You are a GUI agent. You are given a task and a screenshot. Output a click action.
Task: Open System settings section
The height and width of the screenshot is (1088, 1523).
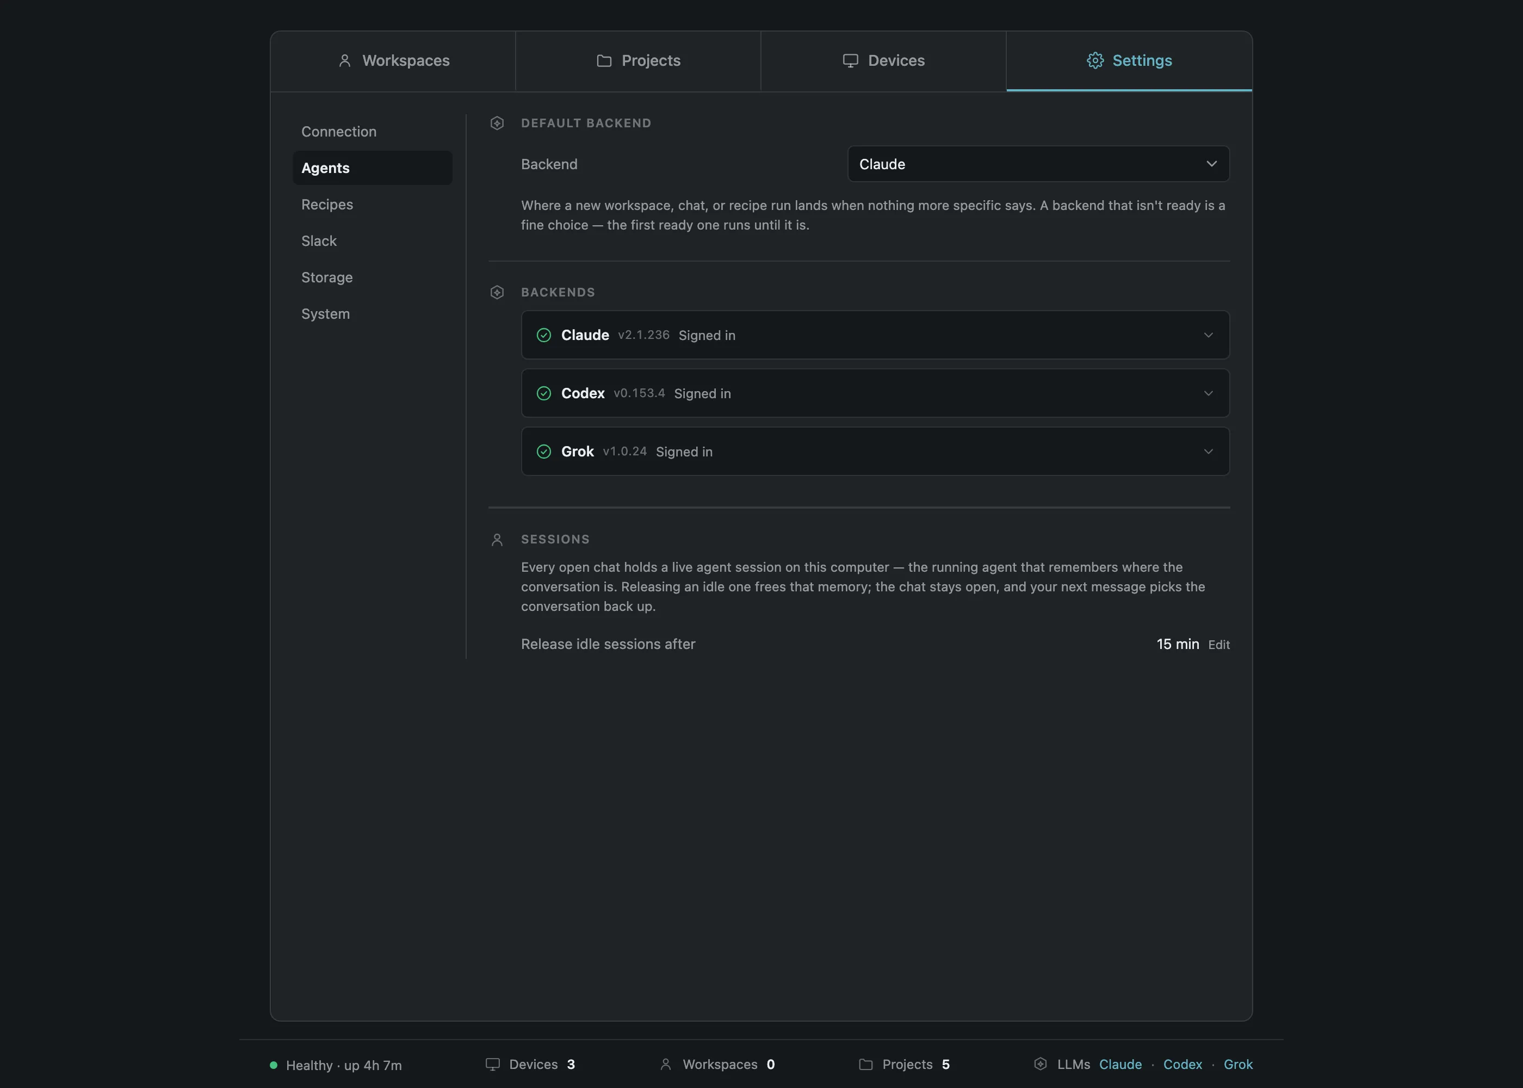pos(373,314)
